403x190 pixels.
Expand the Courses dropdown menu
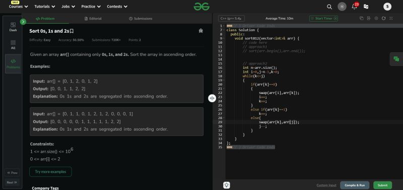tap(18, 7)
